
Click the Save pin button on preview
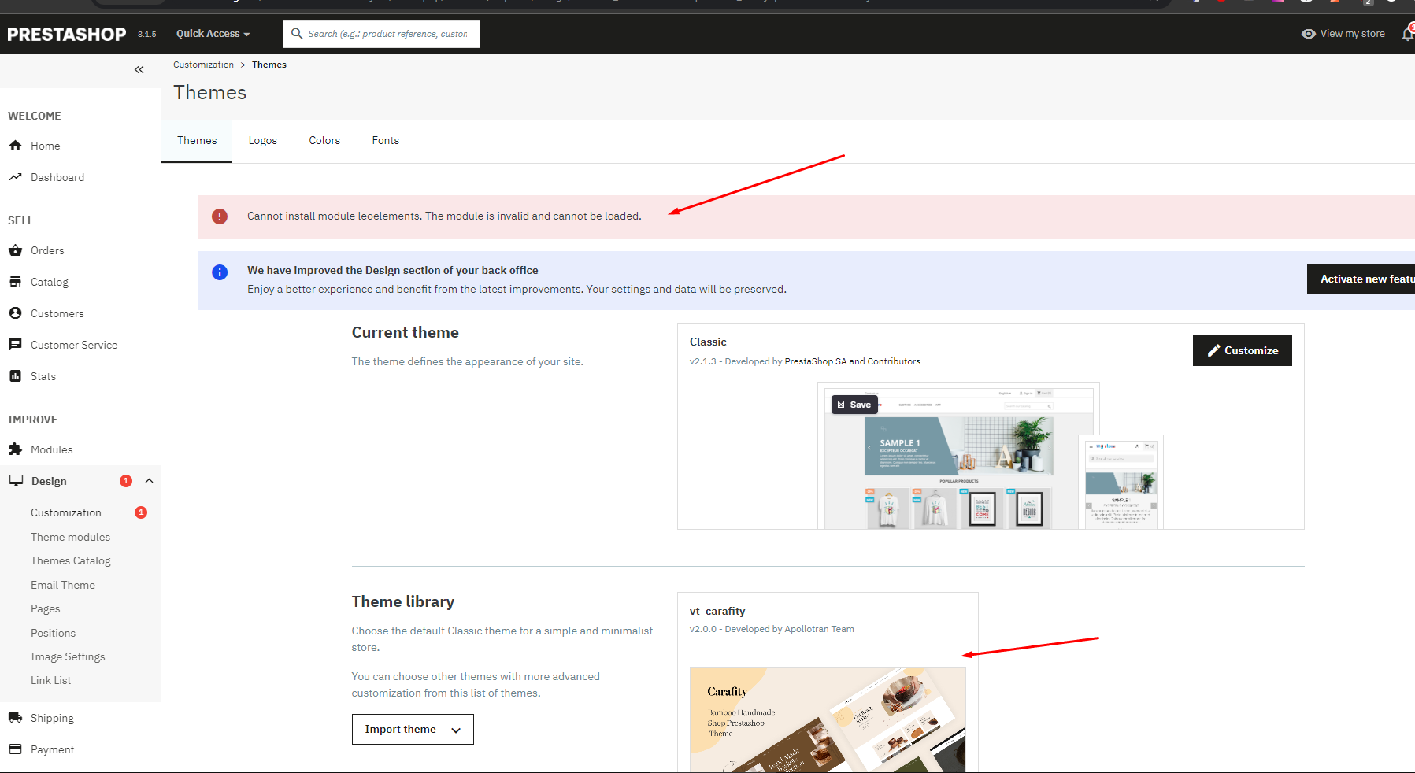click(854, 405)
